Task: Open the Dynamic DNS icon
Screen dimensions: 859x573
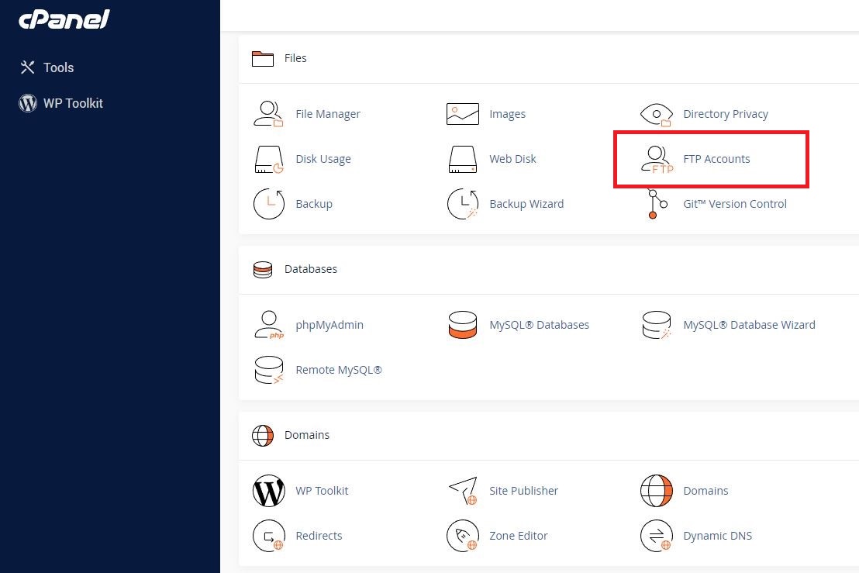Action: pos(657,536)
